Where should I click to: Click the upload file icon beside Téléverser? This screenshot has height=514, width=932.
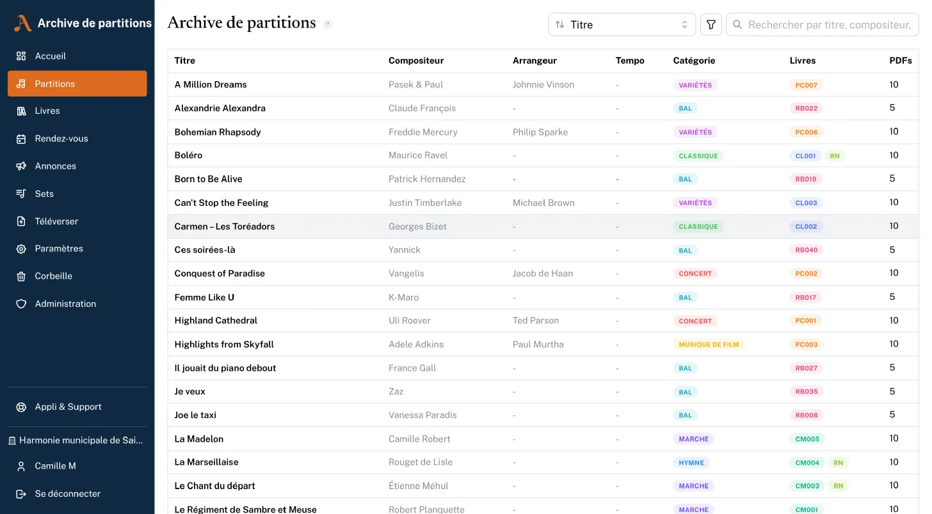coord(21,221)
